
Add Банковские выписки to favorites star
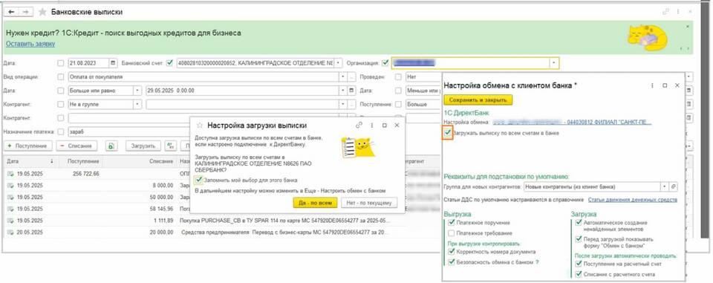(x=42, y=13)
